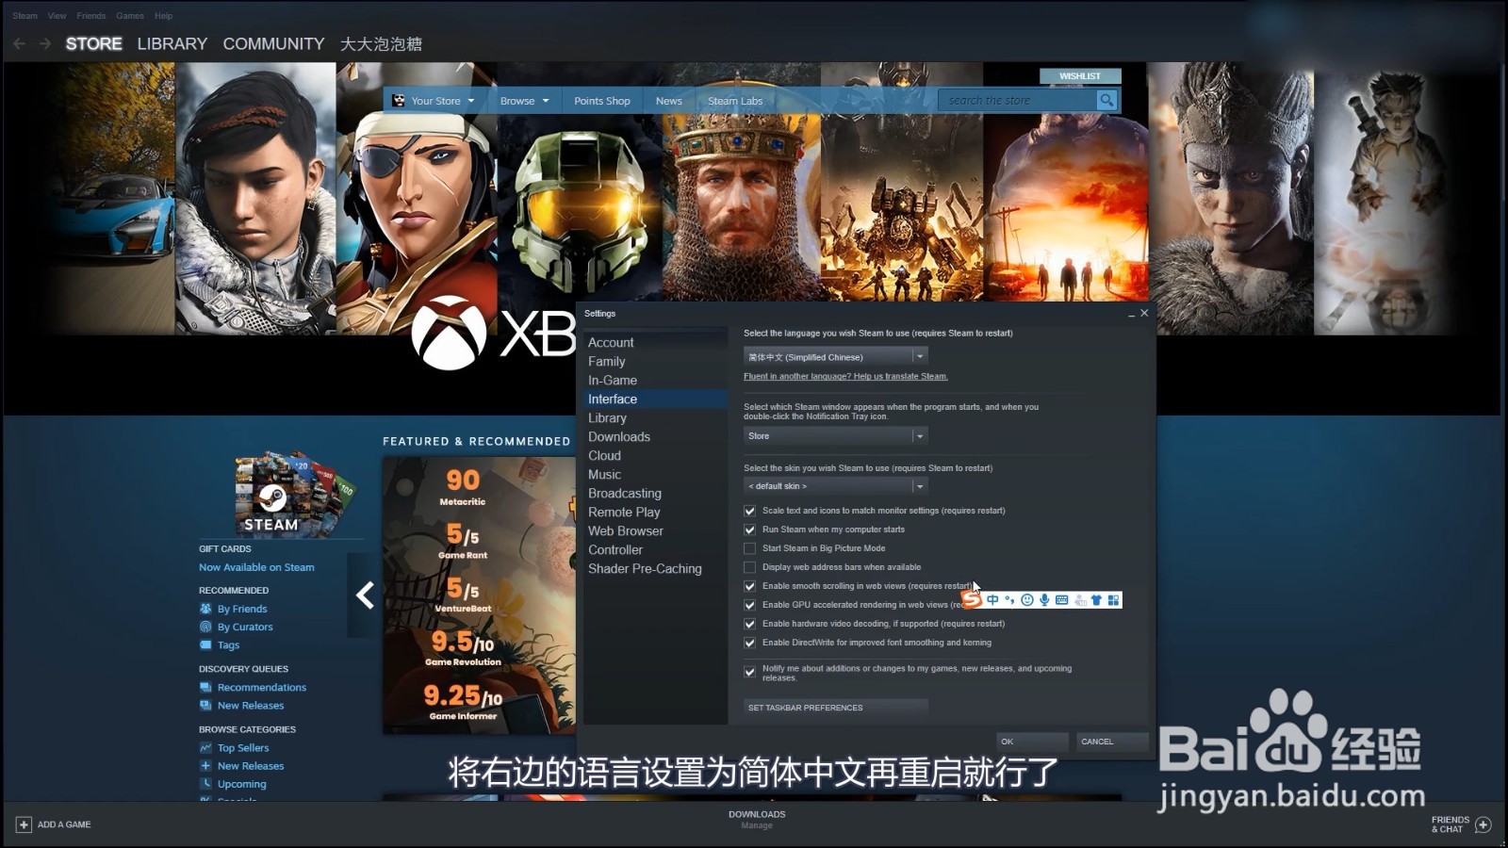
Task: Click SET TASKBAR PREFERENCES button
Action: tap(836, 708)
